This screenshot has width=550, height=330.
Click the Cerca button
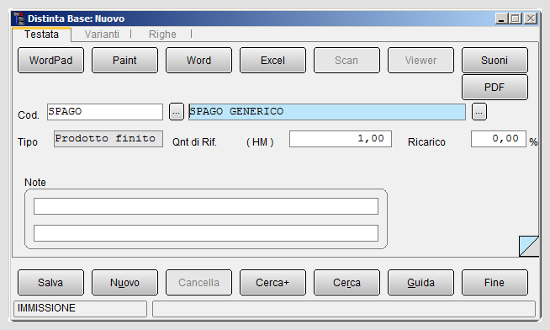click(347, 282)
